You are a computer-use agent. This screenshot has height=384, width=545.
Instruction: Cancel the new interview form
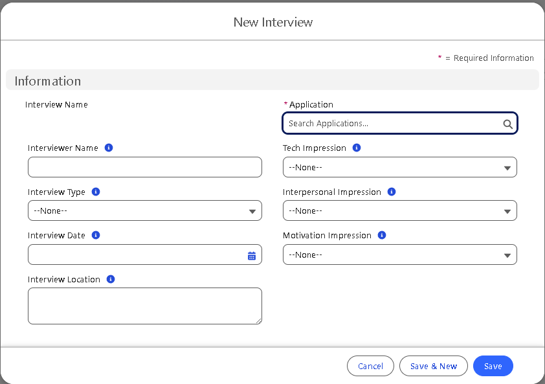[x=370, y=366]
